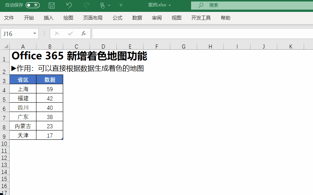The height and width of the screenshot is (195, 313).
Task: Open the 开发工具 (Developer) tab
Action: tap(201, 18)
